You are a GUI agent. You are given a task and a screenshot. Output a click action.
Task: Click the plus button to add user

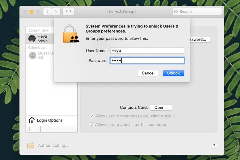pos(29,129)
